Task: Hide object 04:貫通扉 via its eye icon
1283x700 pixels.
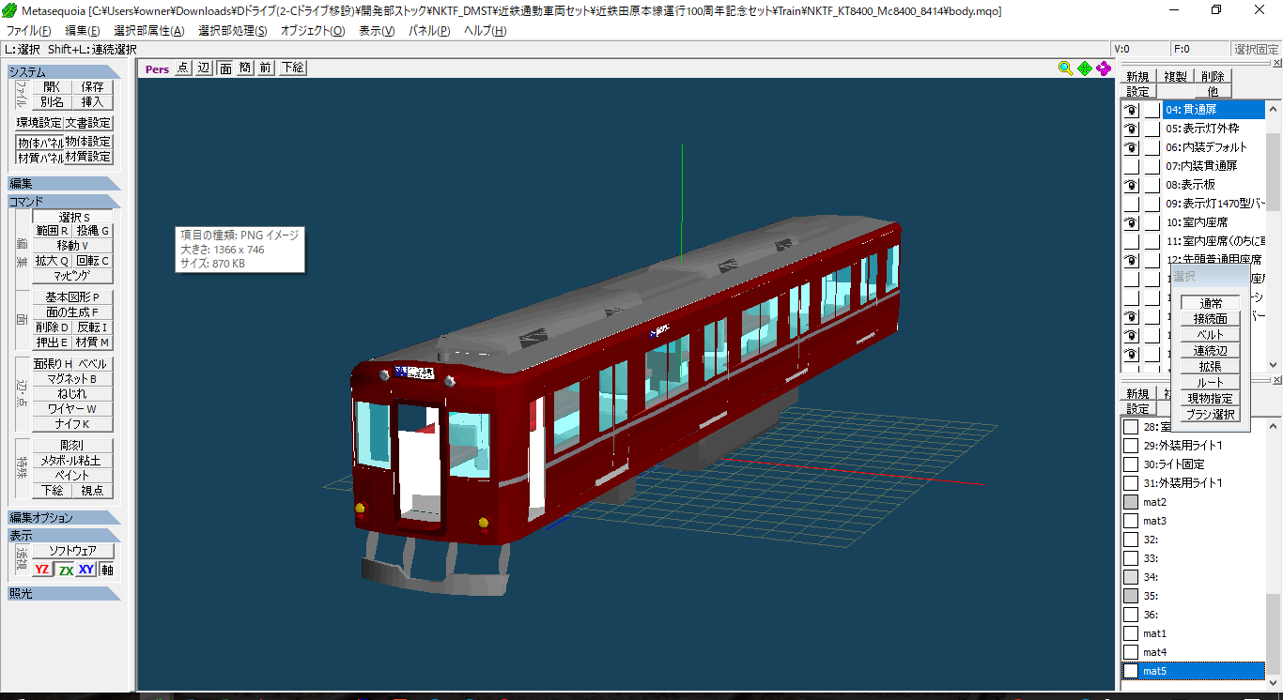Action: point(1132,110)
